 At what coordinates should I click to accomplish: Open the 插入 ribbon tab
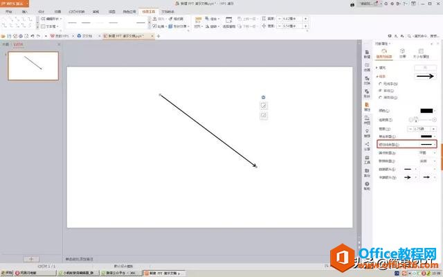25,12
